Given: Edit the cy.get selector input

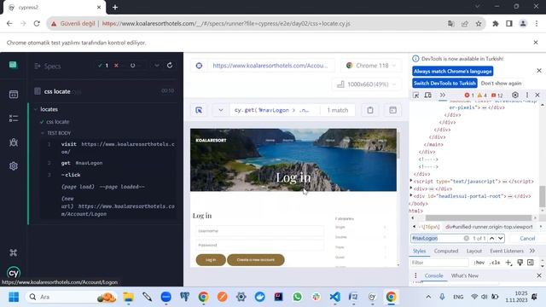Looking at the screenshot, I should (274, 110).
